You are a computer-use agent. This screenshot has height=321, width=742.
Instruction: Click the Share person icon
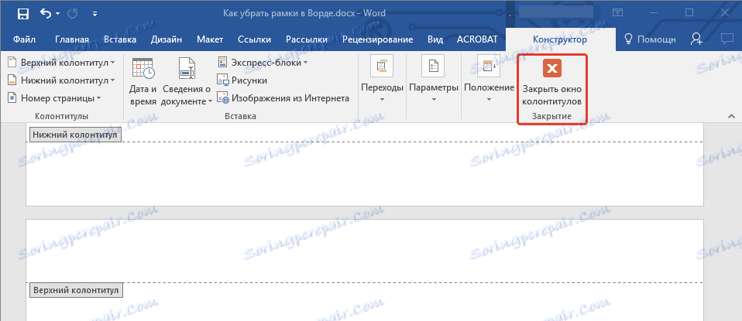coord(696,39)
